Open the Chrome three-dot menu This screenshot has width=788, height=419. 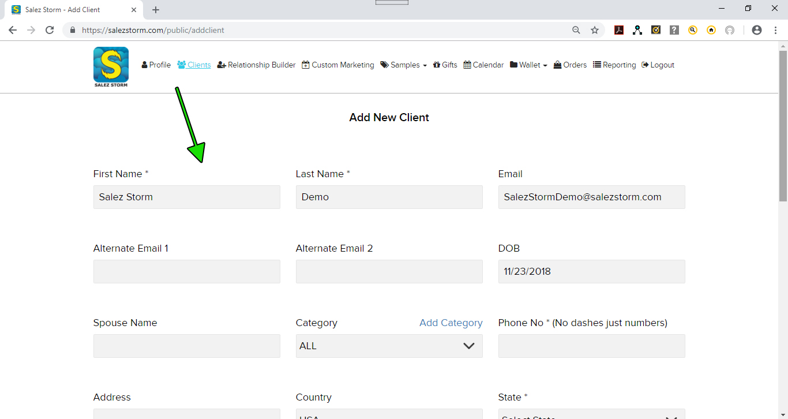point(775,30)
